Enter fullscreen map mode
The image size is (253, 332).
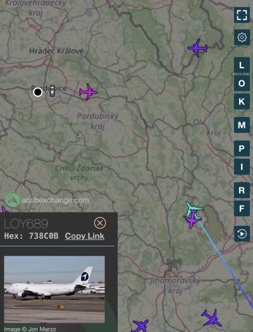click(x=242, y=15)
